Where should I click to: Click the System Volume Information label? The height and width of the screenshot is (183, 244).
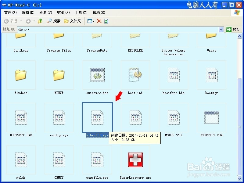173,52
